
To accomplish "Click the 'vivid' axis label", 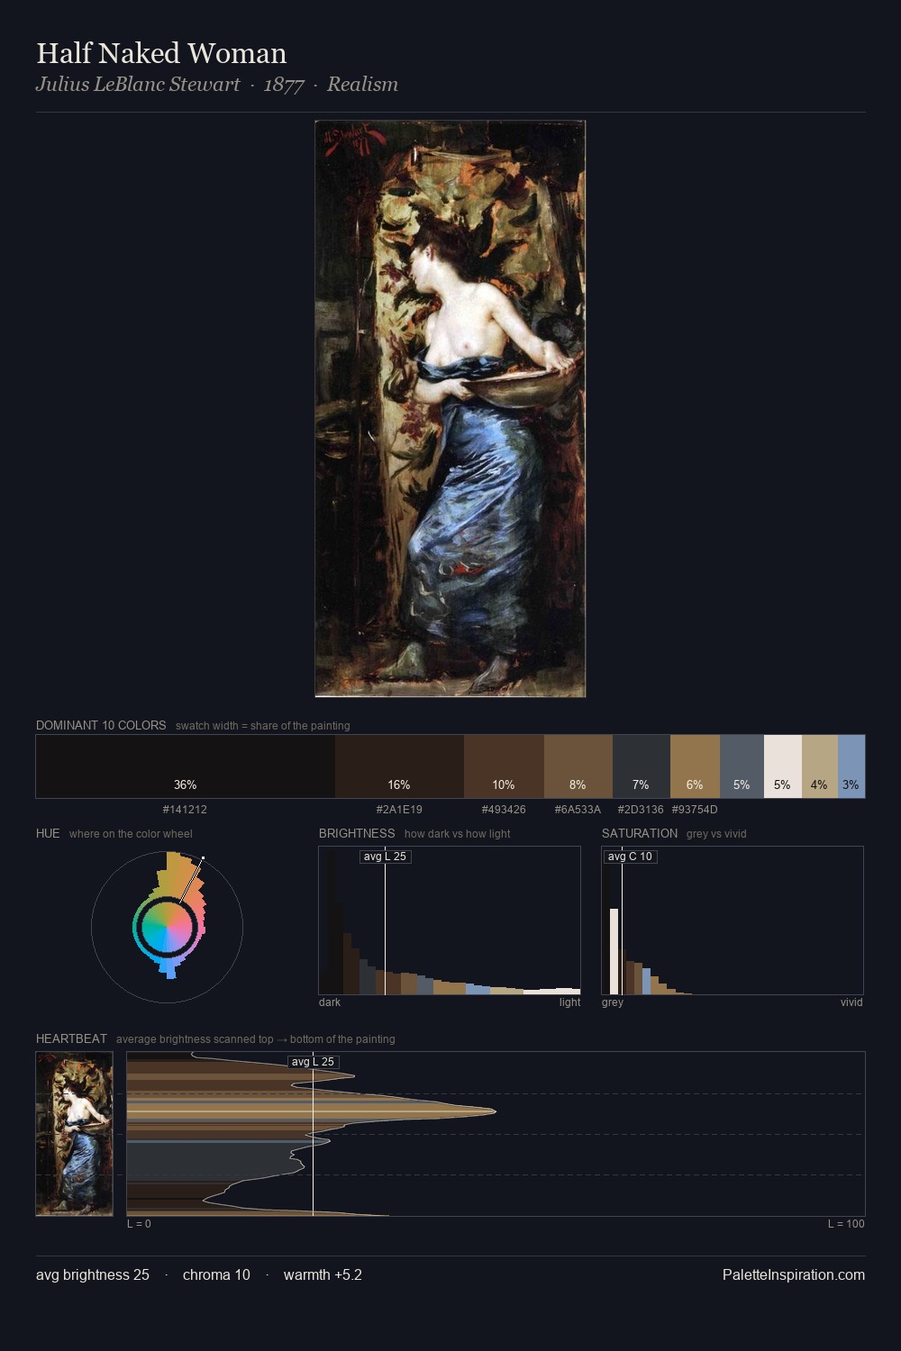I will [x=851, y=1002].
